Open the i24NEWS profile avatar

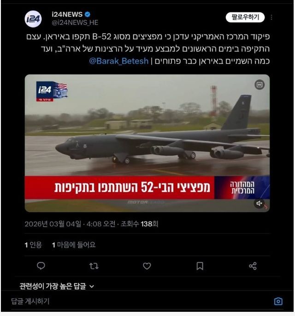pos(33,19)
